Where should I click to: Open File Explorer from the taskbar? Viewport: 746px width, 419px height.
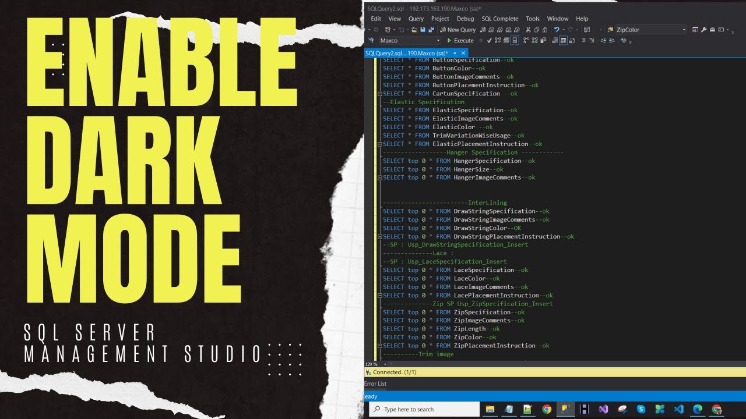coord(490,410)
